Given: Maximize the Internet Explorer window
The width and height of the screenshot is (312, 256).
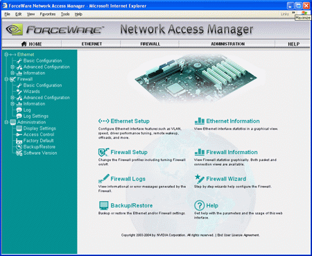Looking at the screenshot, I should (x=298, y=6).
